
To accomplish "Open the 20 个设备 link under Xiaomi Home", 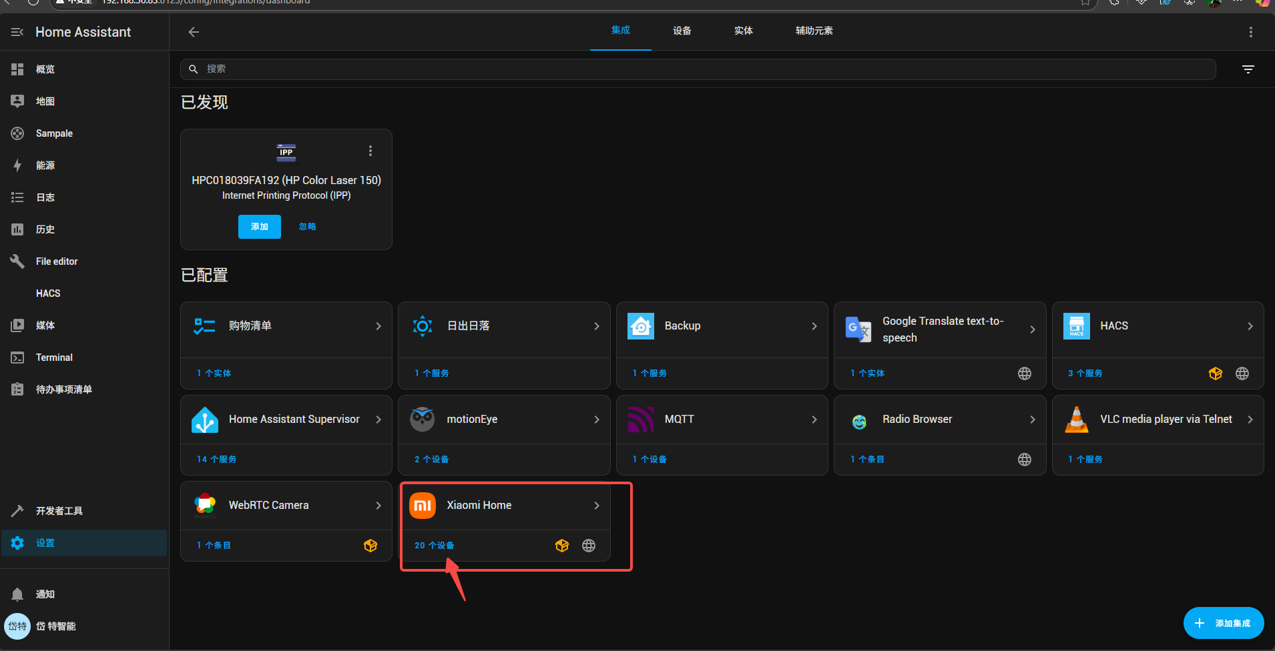I will [x=434, y=546].
